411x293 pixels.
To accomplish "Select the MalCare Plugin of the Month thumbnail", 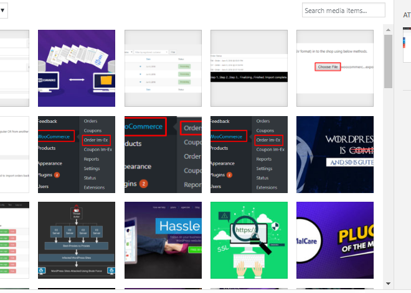I will click(x=335, y=240).
